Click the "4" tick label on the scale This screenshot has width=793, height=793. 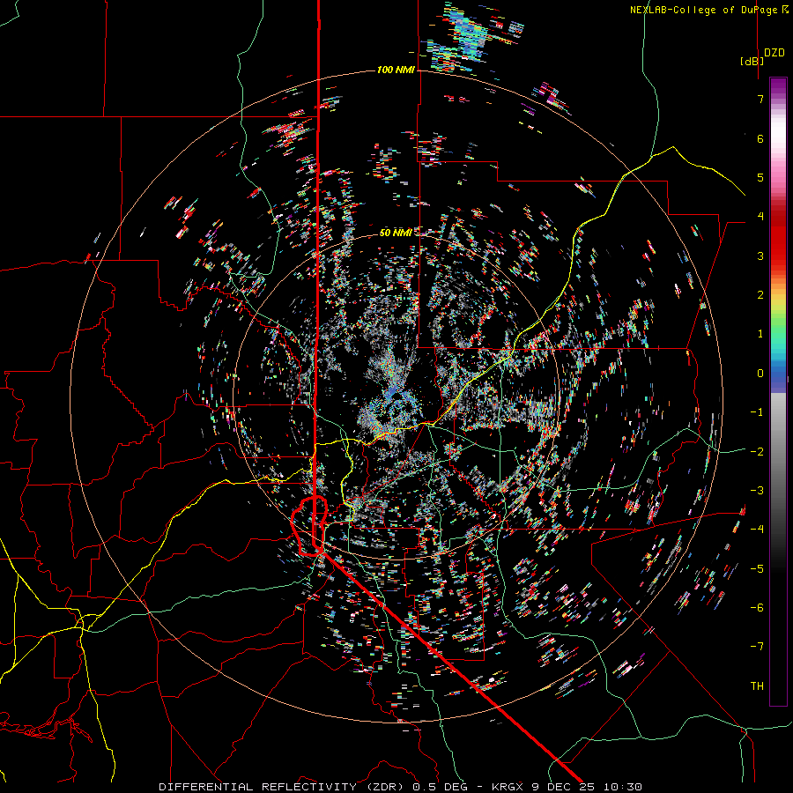760,217
